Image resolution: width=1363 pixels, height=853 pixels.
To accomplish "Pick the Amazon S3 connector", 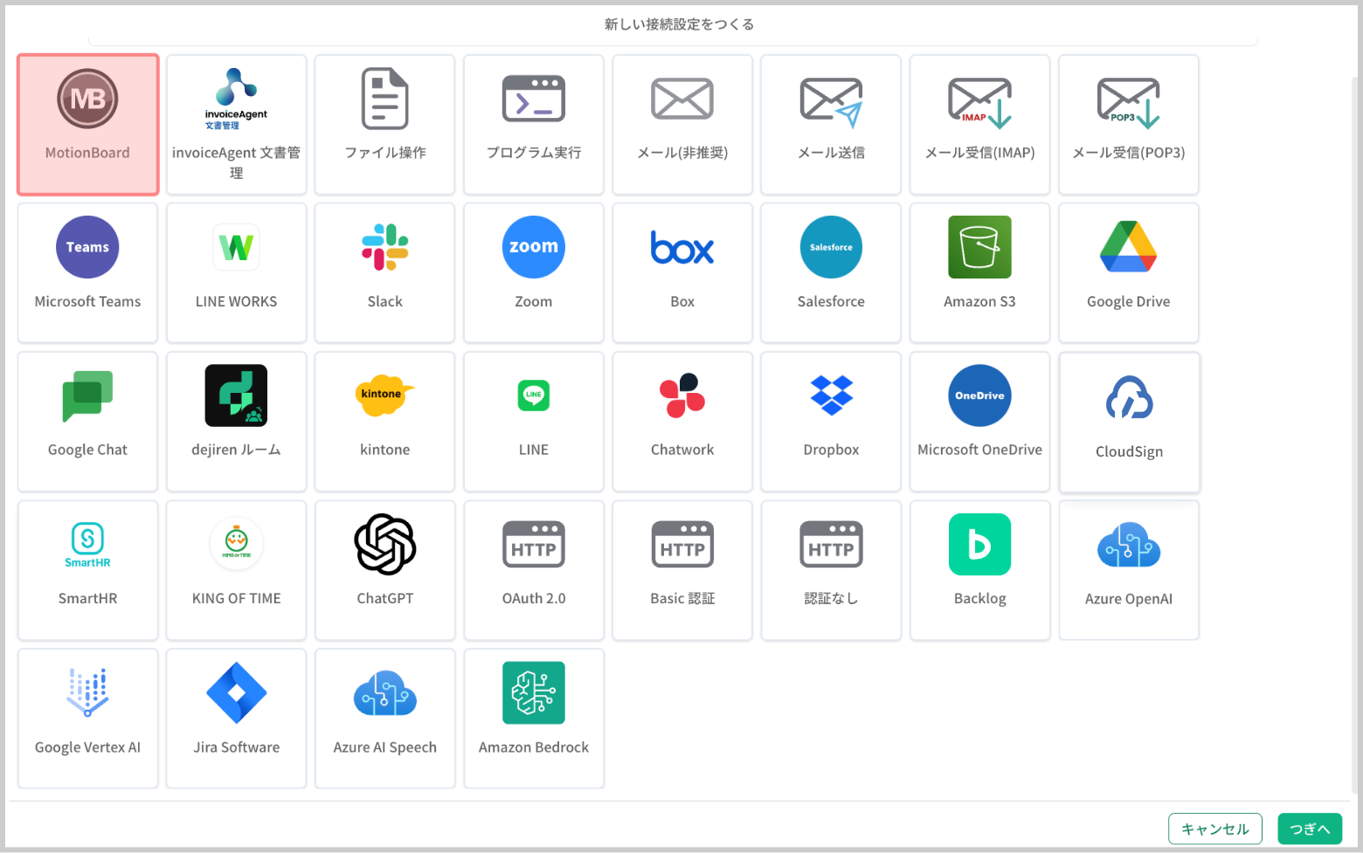I will [980, 273].
